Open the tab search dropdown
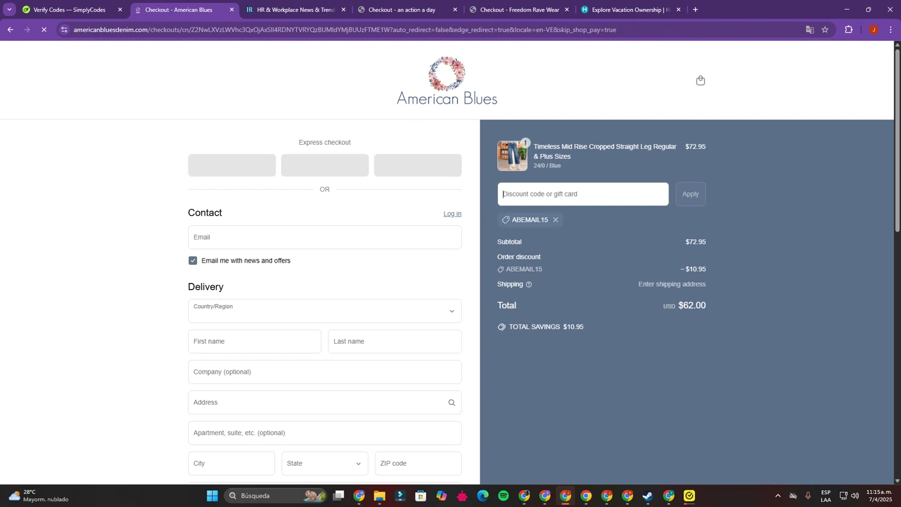Screen dimensions: 901x507 pyautogui.click(x=9, y=10)
